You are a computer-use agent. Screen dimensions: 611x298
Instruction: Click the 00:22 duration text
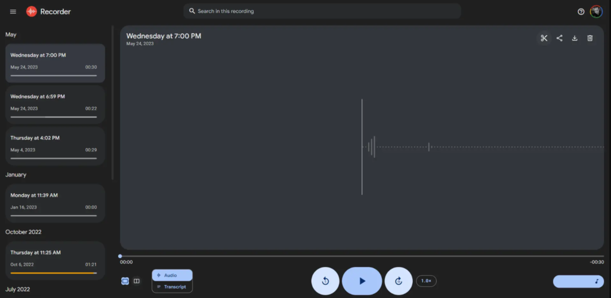[91, 108]
